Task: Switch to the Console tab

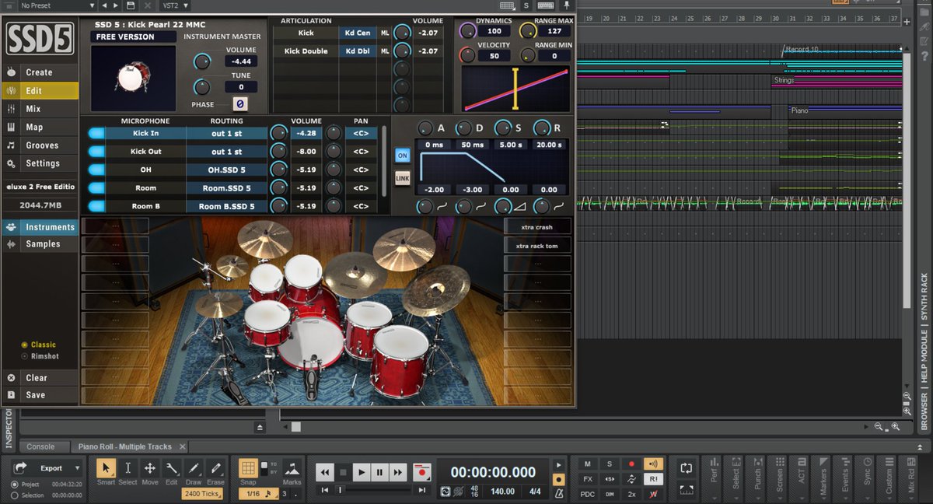Action: click(40, 446)
